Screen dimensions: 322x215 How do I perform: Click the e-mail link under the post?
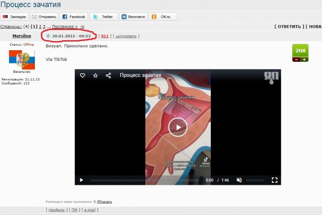coord(90,210)
